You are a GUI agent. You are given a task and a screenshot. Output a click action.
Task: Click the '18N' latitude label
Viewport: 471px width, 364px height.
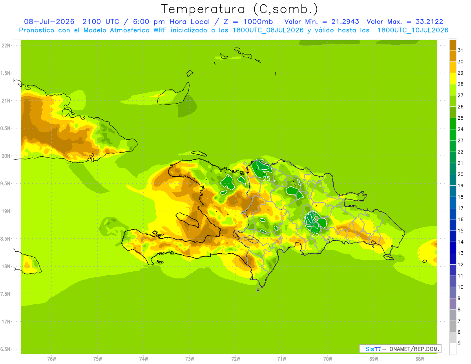tap(6, 266)
